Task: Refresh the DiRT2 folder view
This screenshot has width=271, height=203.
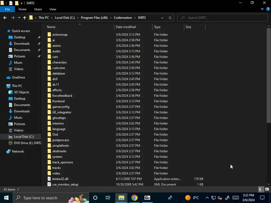Action: coord(170,18)
